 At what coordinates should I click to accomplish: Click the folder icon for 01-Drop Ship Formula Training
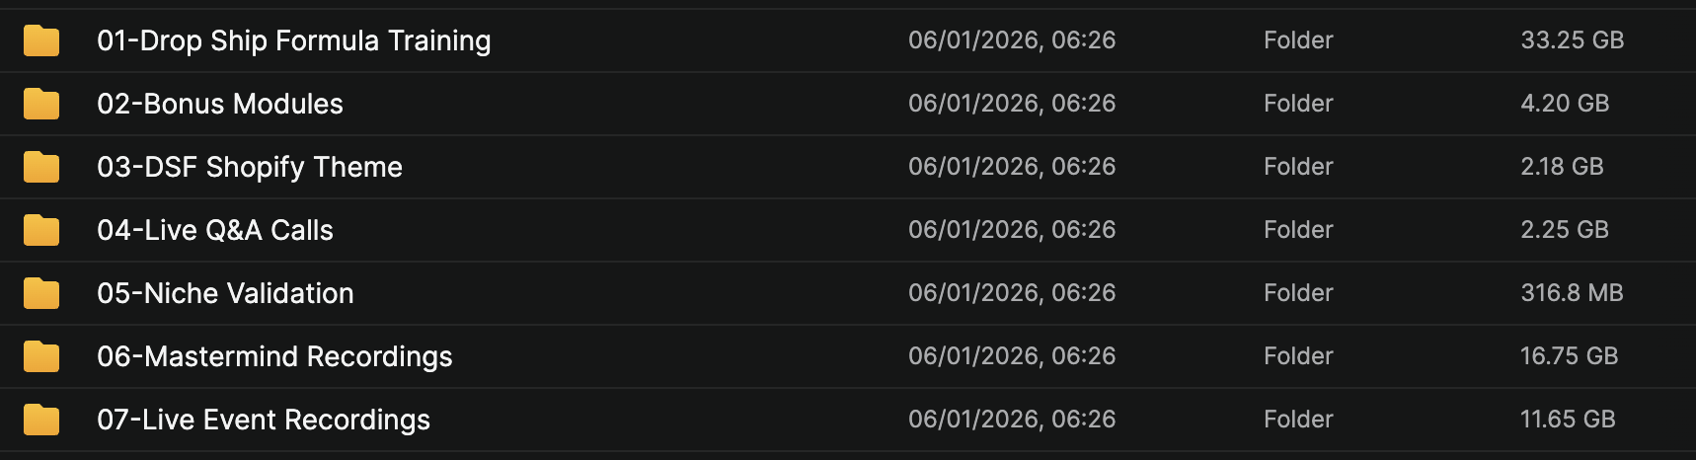coord(41,40)
